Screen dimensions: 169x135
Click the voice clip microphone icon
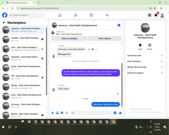click(52, 113)
